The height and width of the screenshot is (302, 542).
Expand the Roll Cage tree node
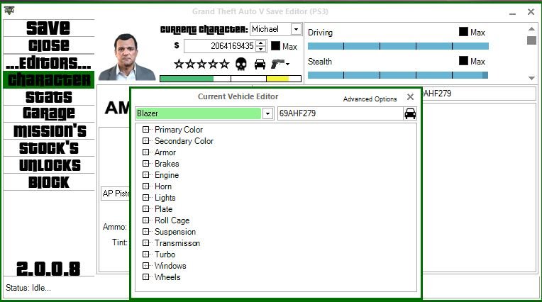pos(146,220)
